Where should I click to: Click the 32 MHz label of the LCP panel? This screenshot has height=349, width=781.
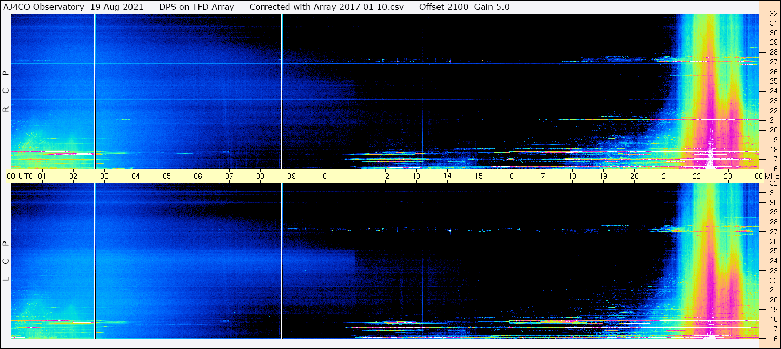point(773,183)
